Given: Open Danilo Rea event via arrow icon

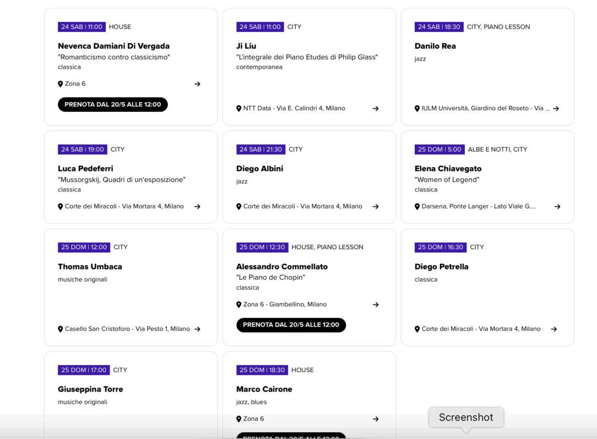Looking at the screenshot, I should (x=556, y=109).
